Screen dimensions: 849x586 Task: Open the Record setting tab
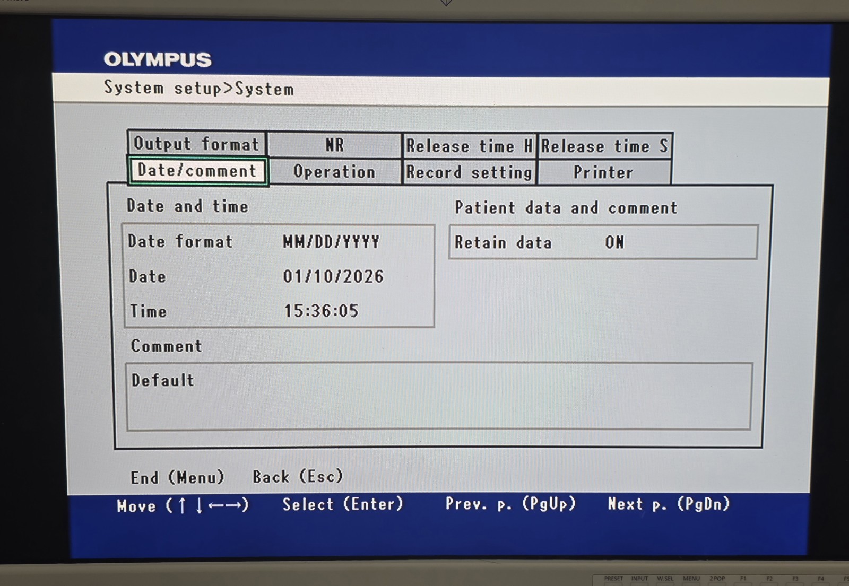[x=470, y=172]
